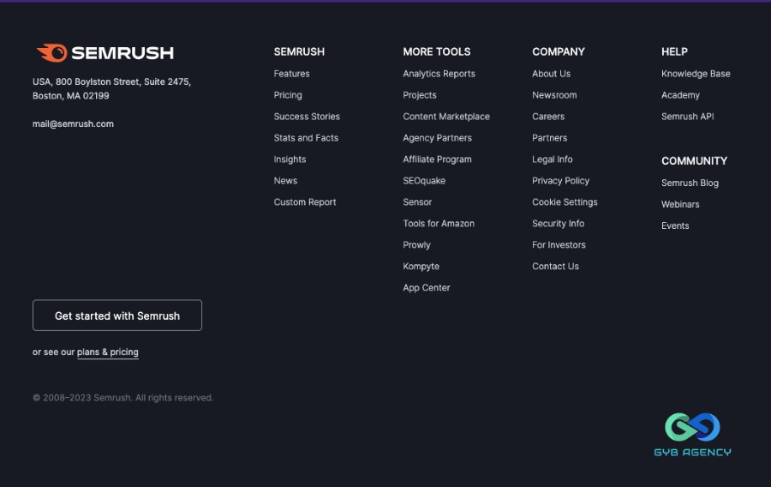Visit the Academy link
Viewport: 771px width, 487px height.
680,95
